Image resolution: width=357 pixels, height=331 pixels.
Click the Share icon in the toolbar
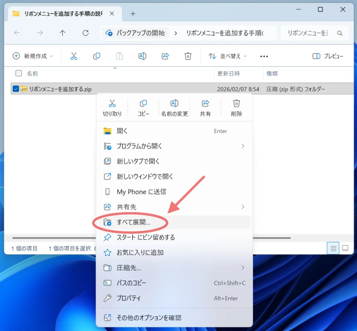coord(165,56)
